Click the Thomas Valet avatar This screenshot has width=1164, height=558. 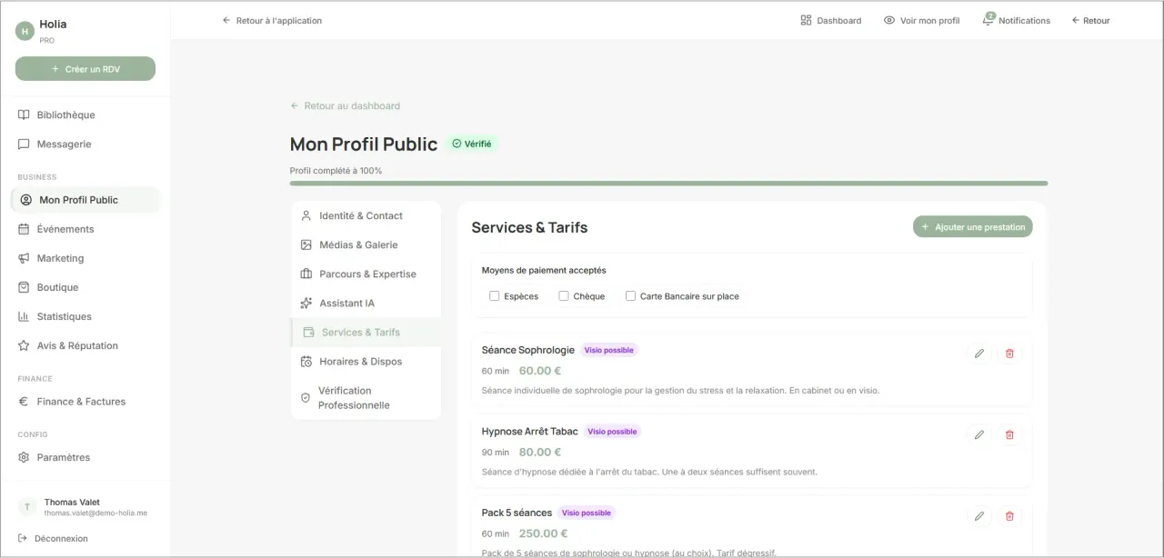click(27, 507)
